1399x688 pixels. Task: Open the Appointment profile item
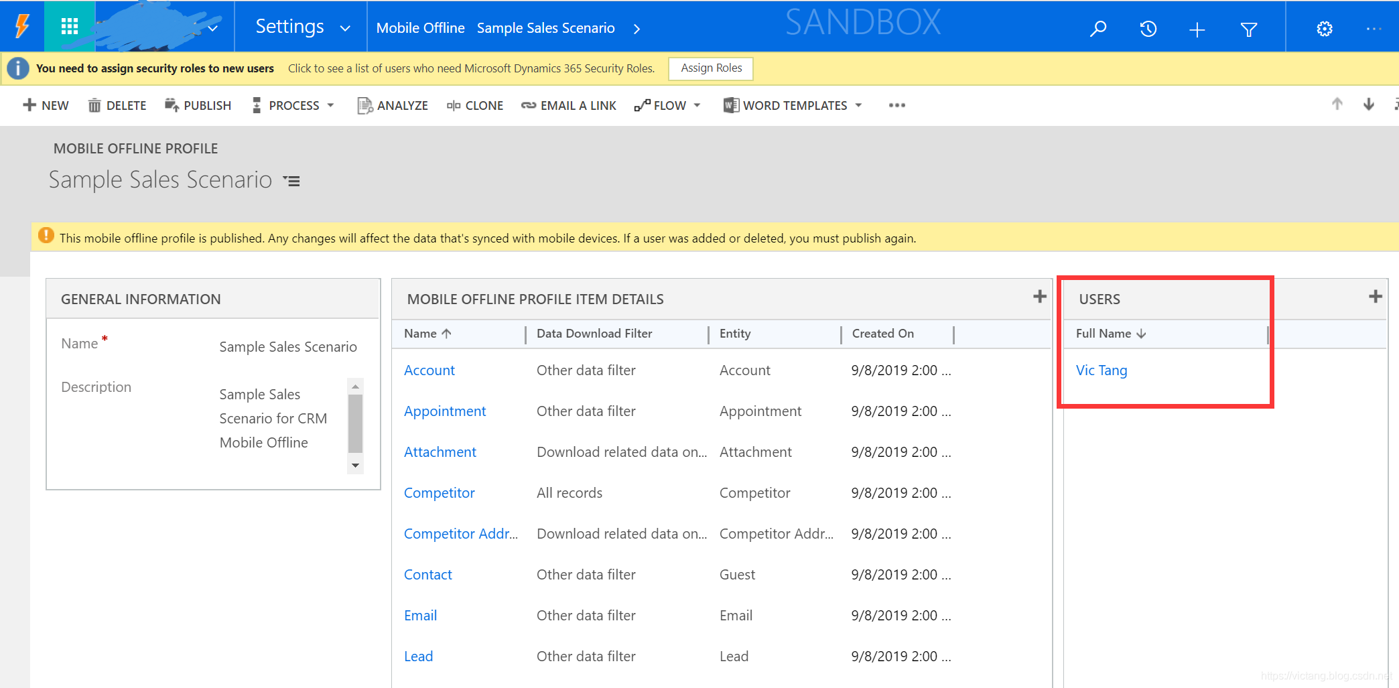[x=445, y=411]
